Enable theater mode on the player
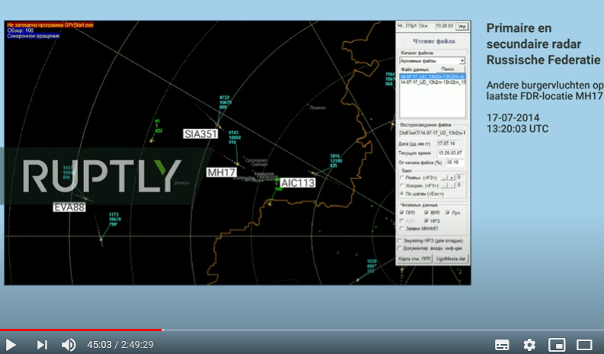The width and height of the screenshot is (604, 354). (x=584, y=345)
